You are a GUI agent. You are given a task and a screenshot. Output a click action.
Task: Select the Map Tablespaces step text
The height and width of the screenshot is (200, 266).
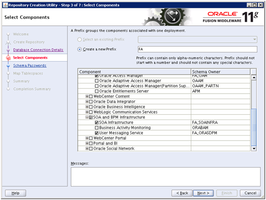point(28,73)
